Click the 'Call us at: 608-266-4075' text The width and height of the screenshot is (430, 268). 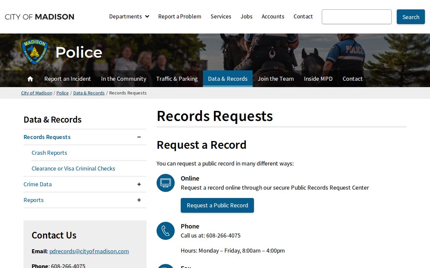(x=211, y=236)
